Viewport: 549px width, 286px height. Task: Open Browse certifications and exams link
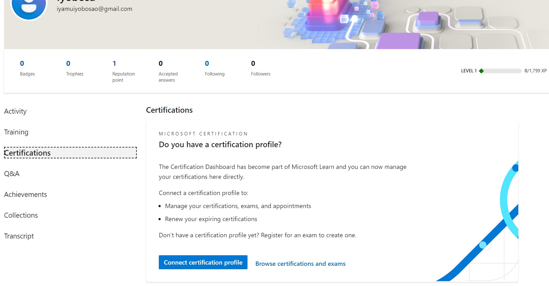pos(300,264)
